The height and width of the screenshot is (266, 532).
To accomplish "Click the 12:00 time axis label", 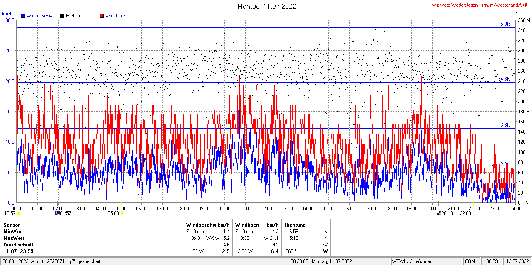I will click(x=266, y=208).
